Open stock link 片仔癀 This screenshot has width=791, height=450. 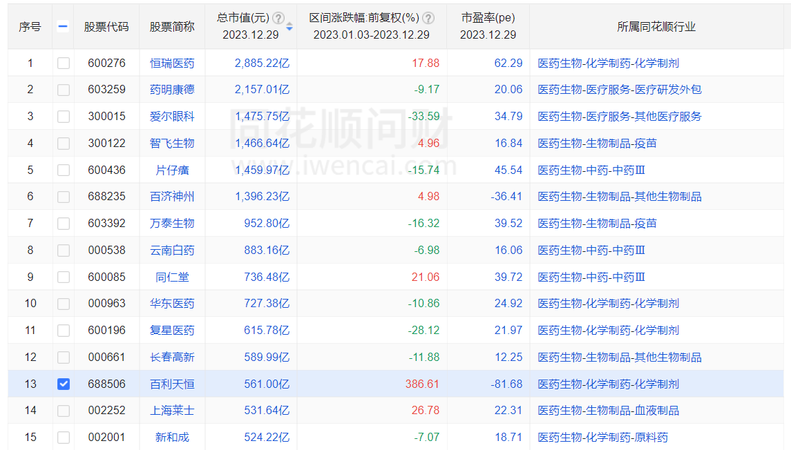click(x=172, y=170)
